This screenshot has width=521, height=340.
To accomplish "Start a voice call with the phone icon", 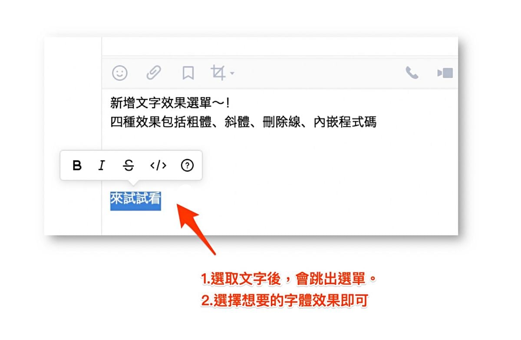I will (412, 73).
